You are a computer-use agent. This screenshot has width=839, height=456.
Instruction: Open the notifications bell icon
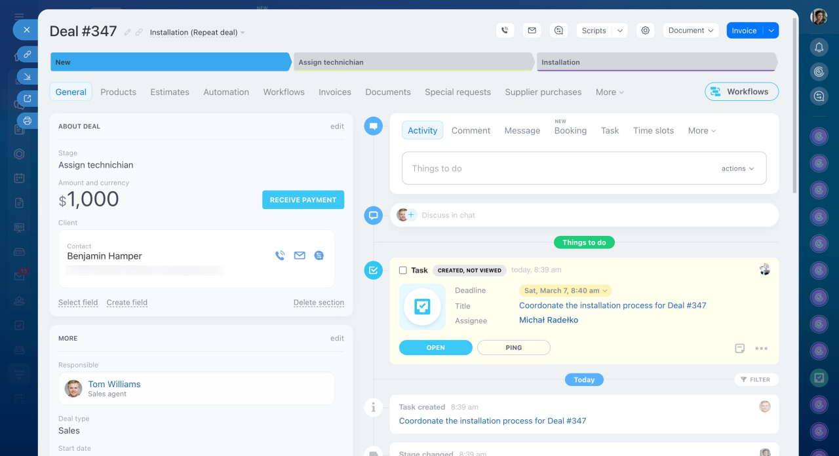coord(819,47)
